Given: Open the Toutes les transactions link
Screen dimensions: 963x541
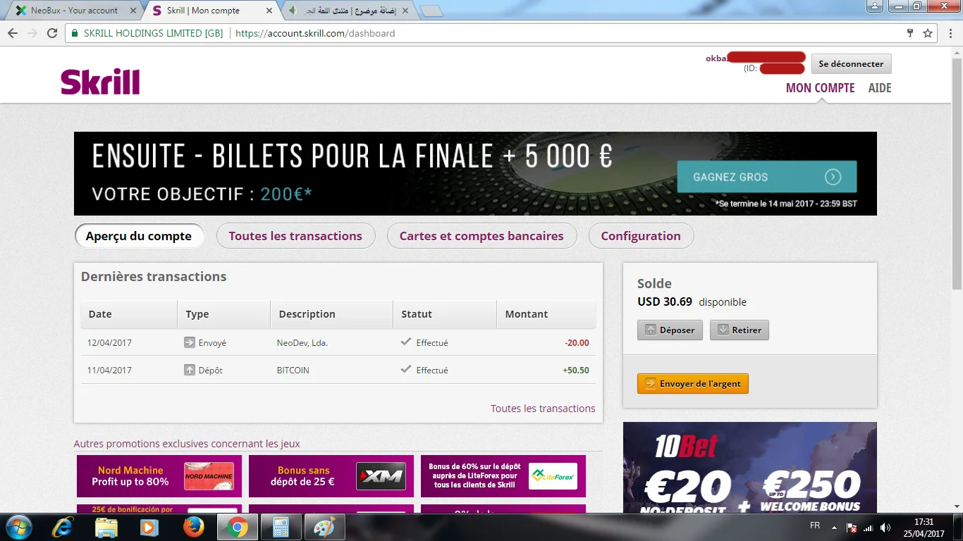Looking at the screenshot, I should tap(543, 409).
